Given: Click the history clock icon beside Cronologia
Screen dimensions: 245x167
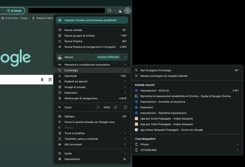Looking at the screenshot, I should 60,70.
